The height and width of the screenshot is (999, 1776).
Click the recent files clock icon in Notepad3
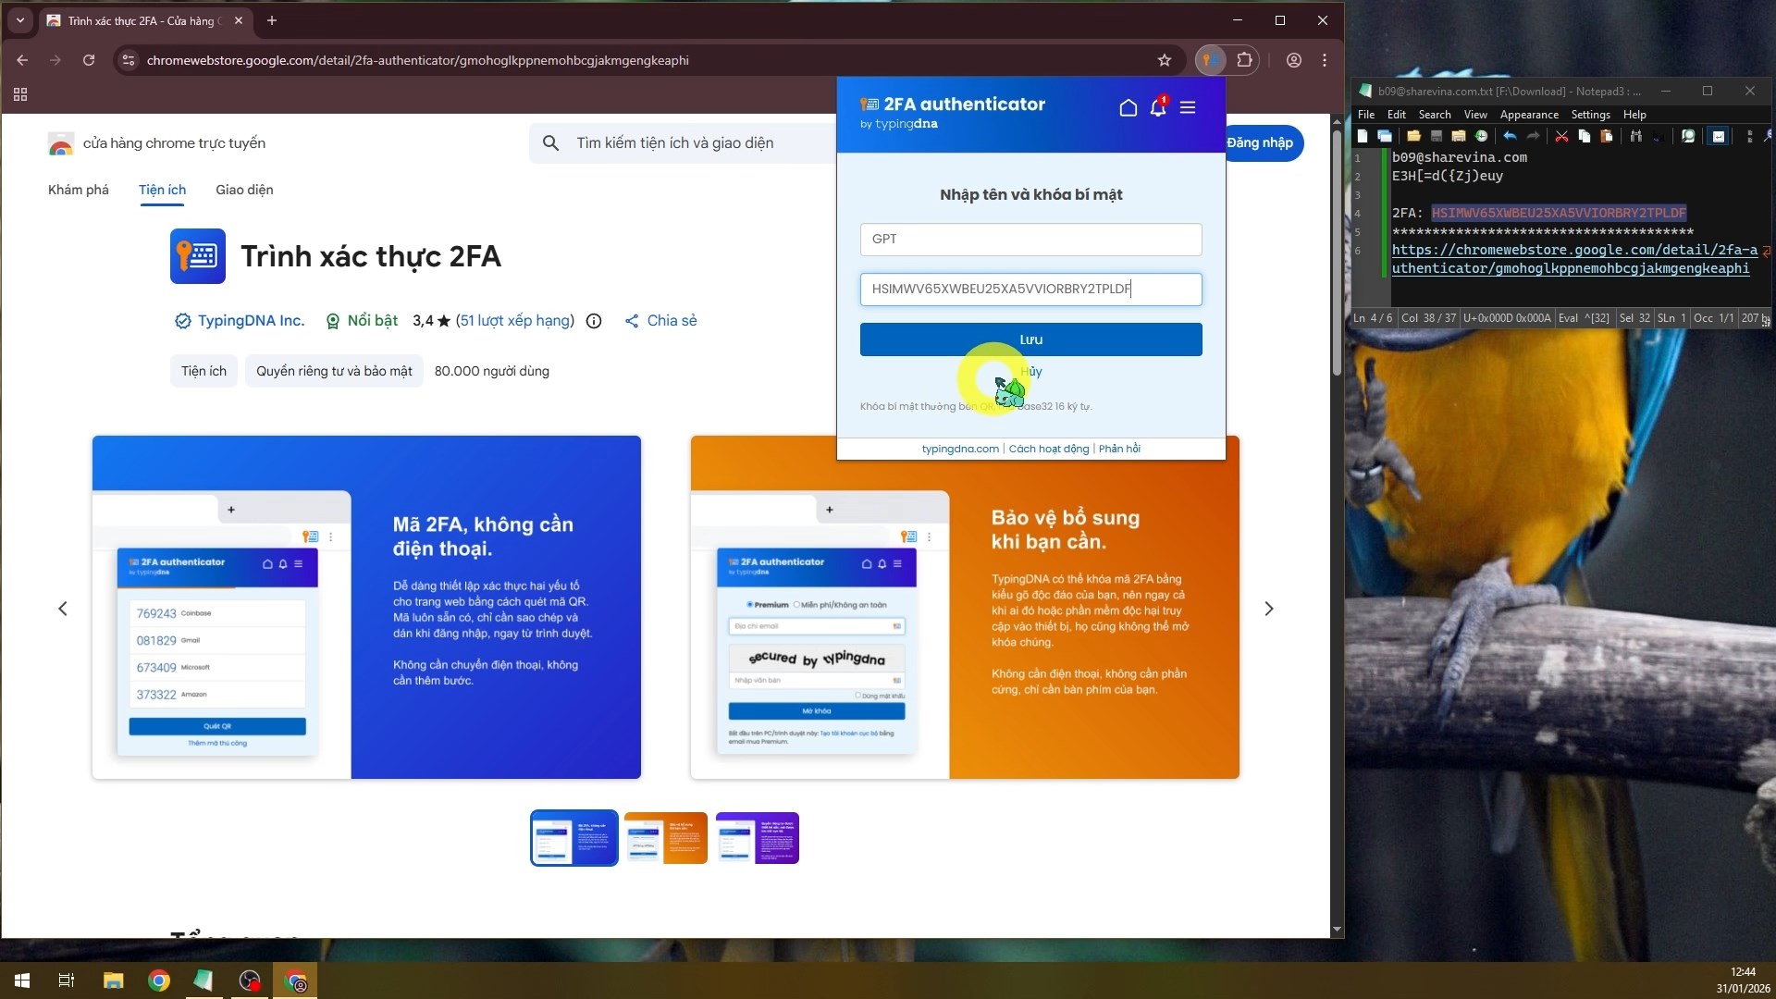(x=1481, y=136)
